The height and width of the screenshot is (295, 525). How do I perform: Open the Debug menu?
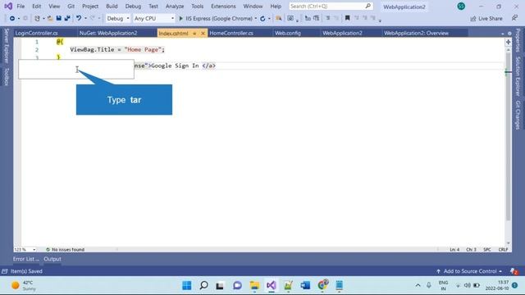tap(133, 6)
